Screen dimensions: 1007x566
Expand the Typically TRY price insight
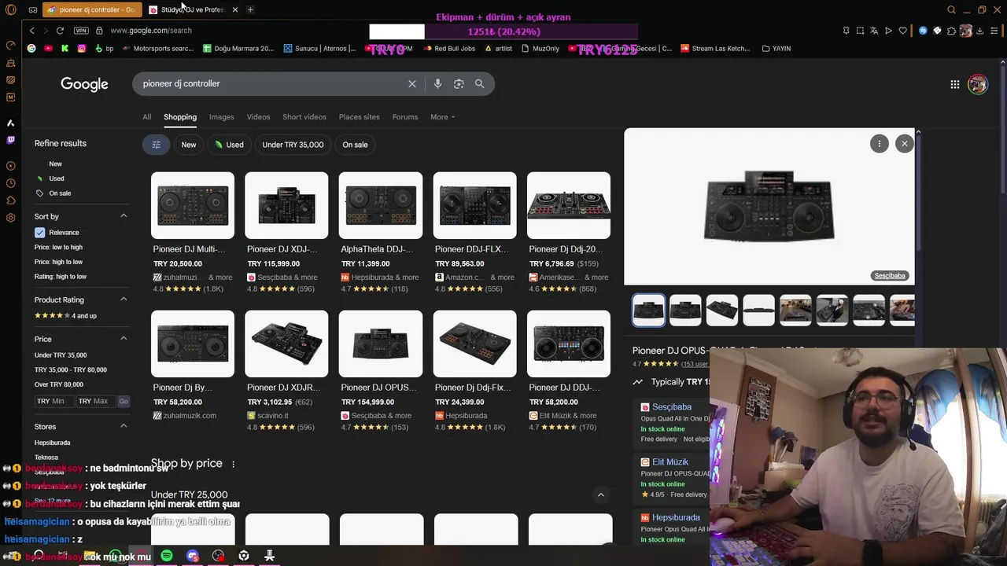[671, 382]
